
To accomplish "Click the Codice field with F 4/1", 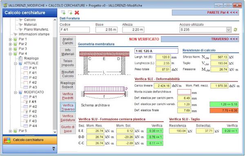I will click(x=75, y=30).
